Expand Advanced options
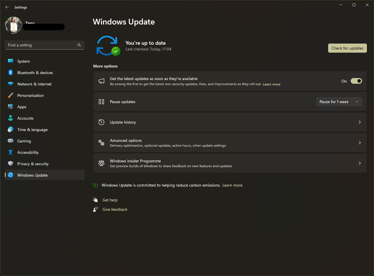Viewport: 374px width, 276px height. [230, 142]
